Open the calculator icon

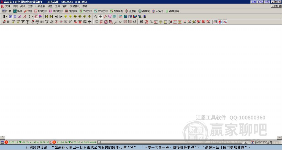(125, 16)
